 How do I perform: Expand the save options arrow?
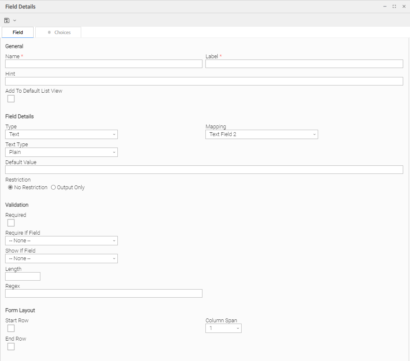pyautogui.click(x=14, y=20)
